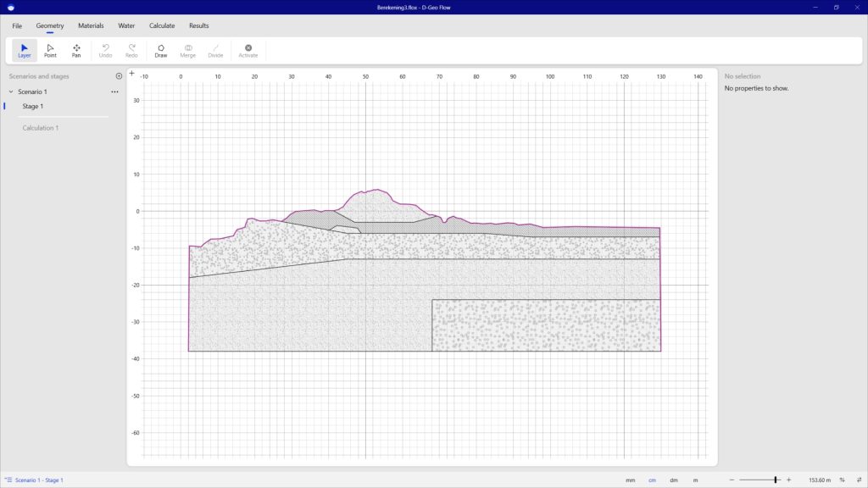The height and width of the screenshot is (488, 868).
Task: Set units to mm
Action: (630, 480)
